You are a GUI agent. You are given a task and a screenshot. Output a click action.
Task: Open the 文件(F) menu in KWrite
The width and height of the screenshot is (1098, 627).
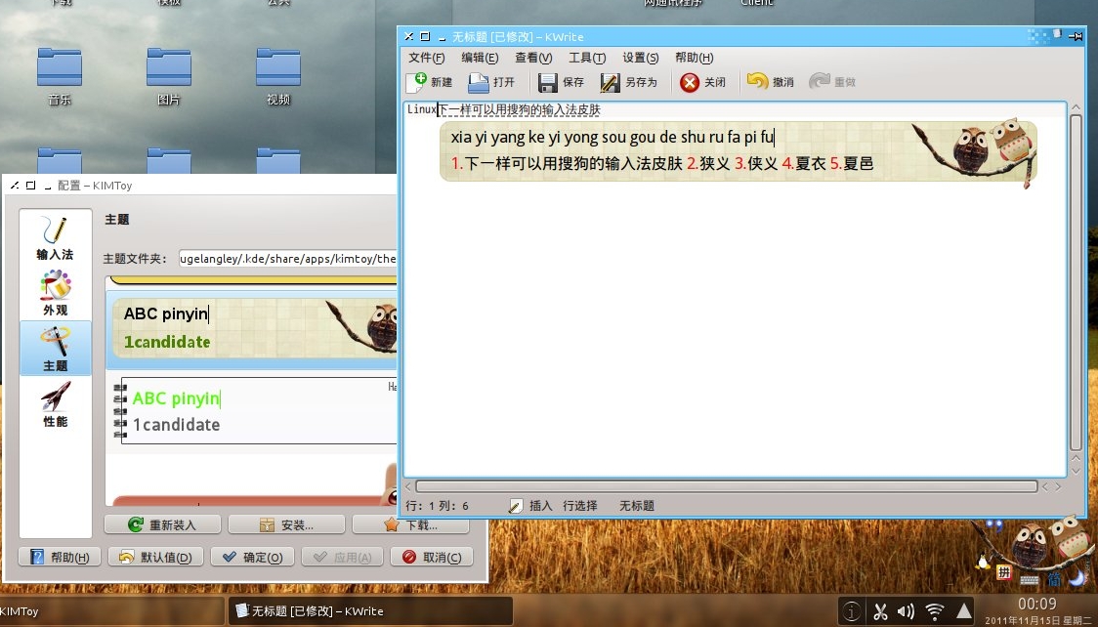(427, 58)
